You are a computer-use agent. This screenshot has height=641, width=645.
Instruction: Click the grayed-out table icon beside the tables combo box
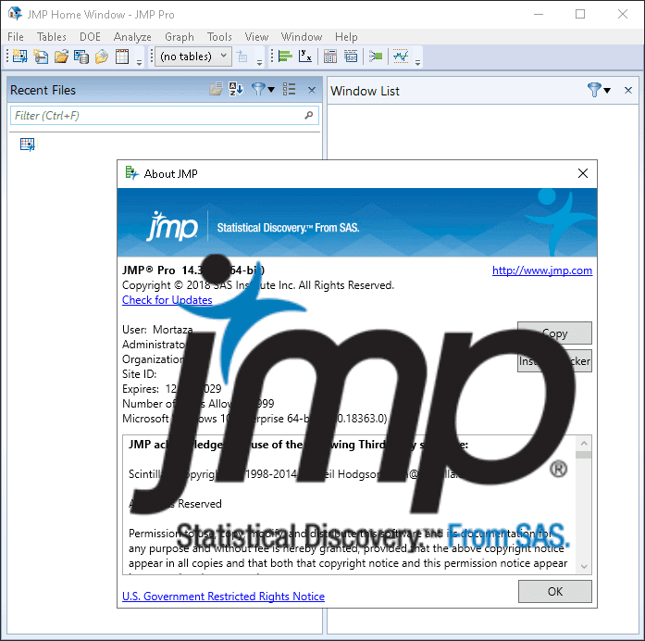click(242, 57)
